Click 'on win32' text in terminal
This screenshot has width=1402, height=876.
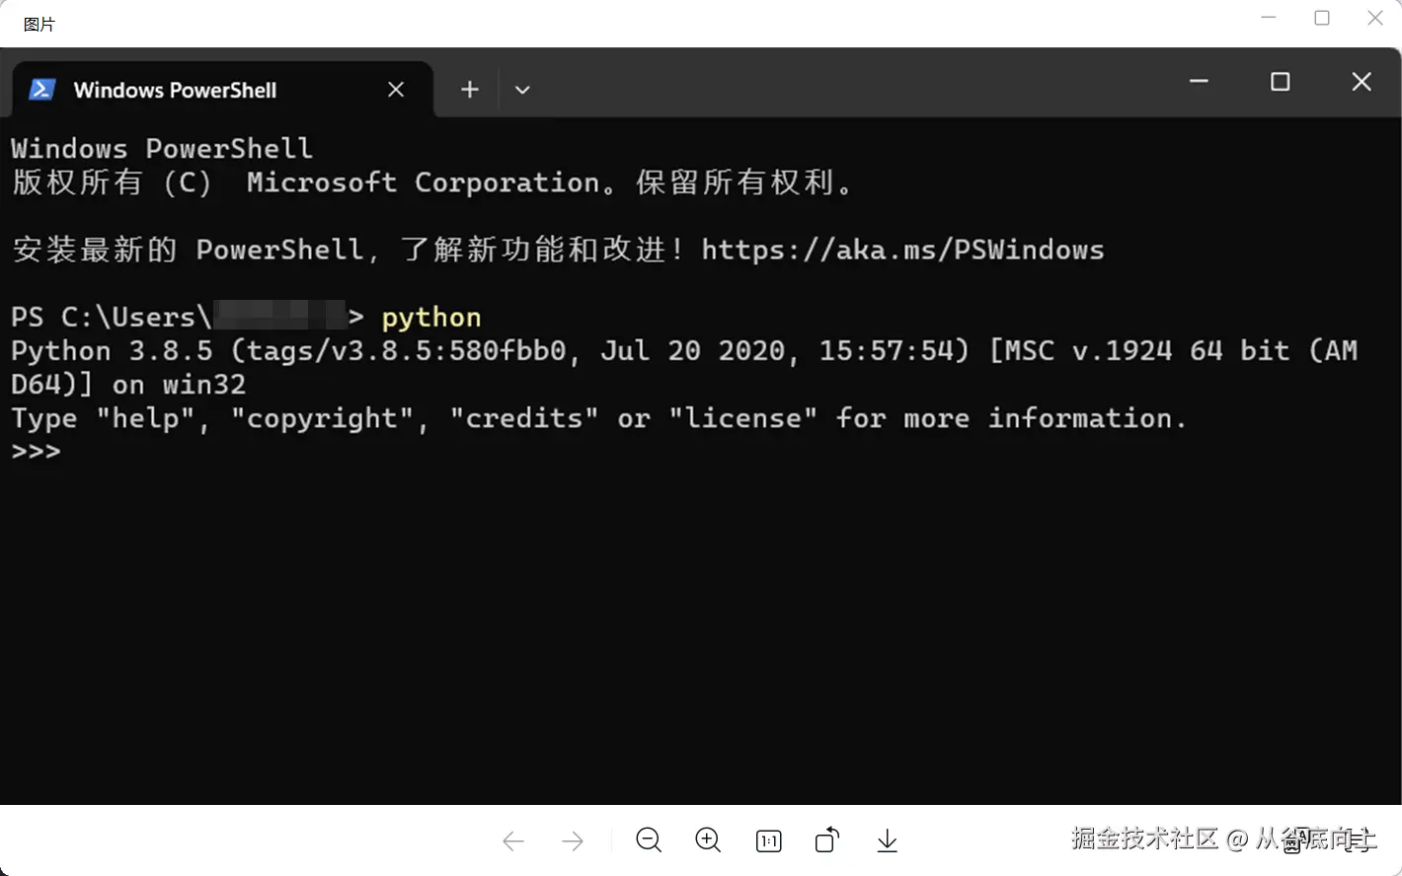coord(179,385)
